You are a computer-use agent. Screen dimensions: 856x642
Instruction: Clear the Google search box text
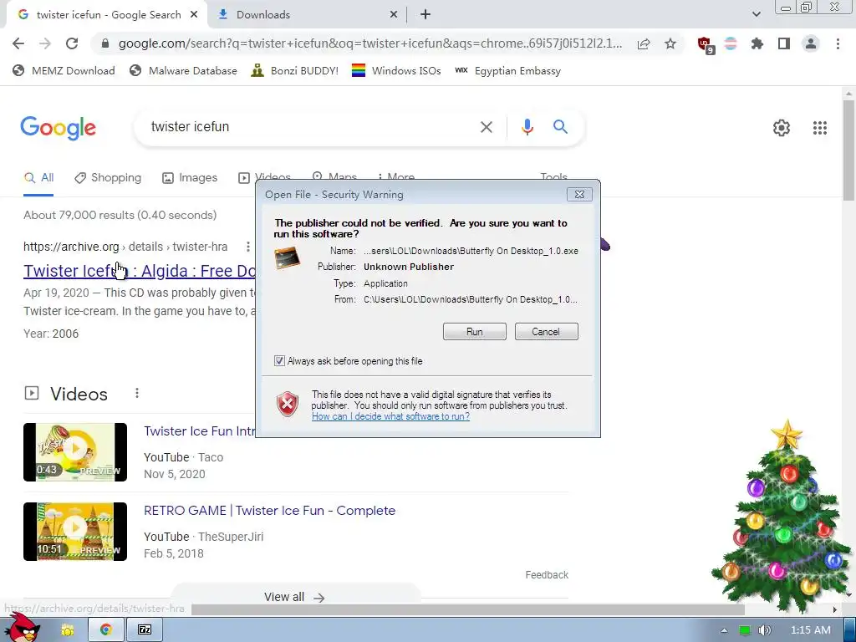coord(486,127)
